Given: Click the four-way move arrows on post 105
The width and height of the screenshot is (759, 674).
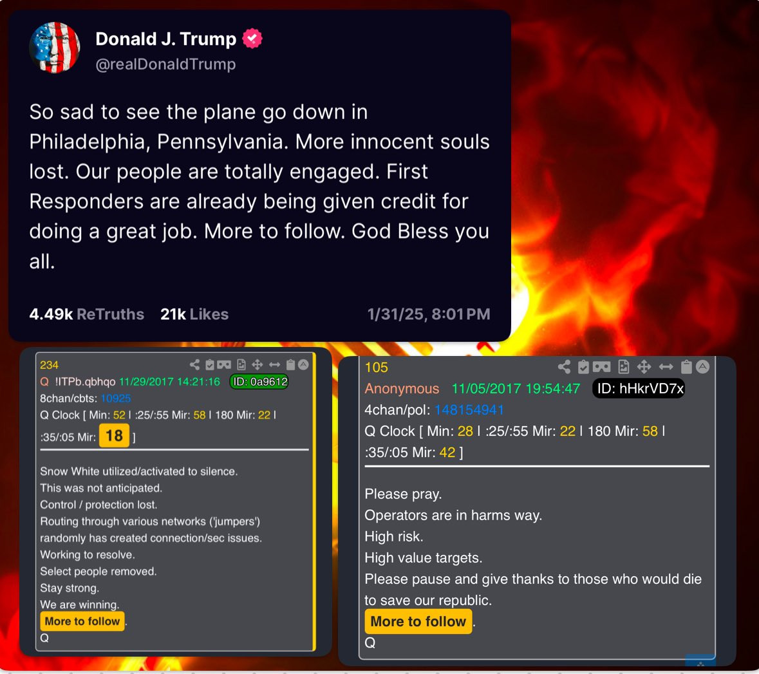Looking at the screenshot, I should click(x=644, y=367).
